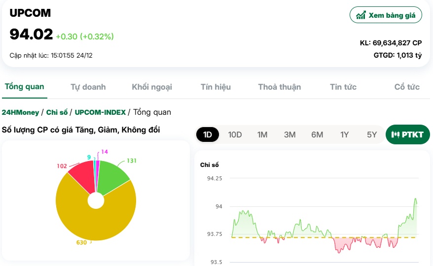This screenshot has width=433, height=266.
Task: Click the Chỉ số chart title
Action: 209,165
